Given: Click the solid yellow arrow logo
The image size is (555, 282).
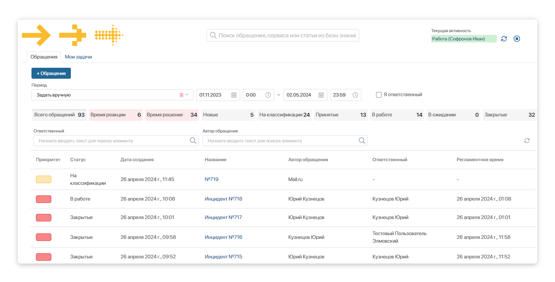Looking at the screenshot, I should pyautogui.click(x=36, y=35).
